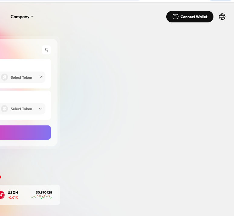Screen dimensions: 234x216
Task: Click the -0.01% price change label
Action: [x=13, y=198]
